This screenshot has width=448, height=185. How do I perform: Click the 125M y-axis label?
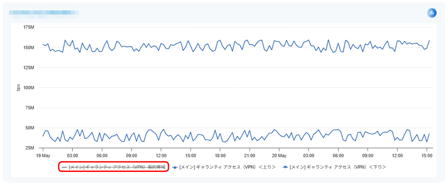[30, 68]
